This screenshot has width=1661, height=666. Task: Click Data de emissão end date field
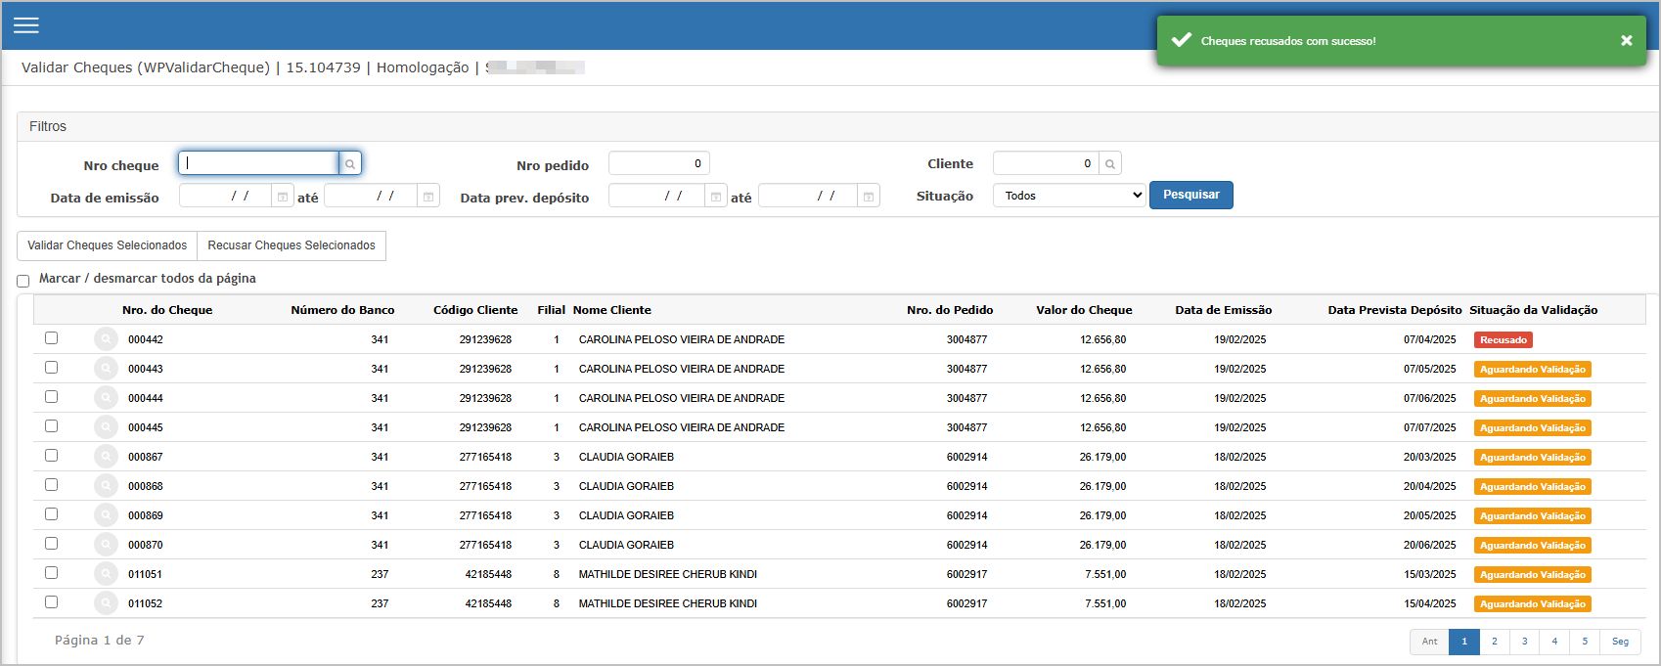(371, 197)
